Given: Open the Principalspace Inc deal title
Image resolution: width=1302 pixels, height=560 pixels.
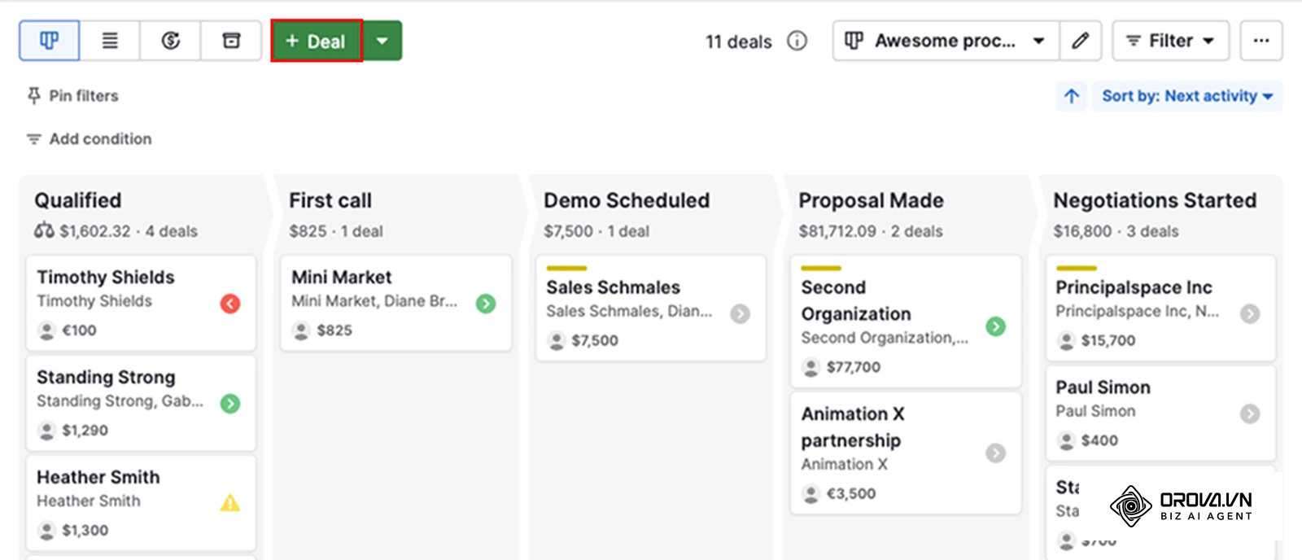Looking at the screenshot, I should point(1134,287).
